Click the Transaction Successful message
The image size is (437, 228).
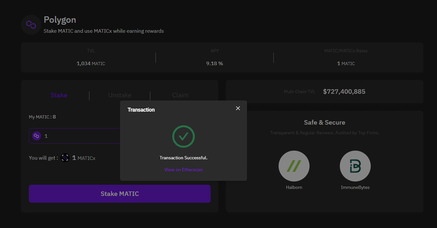184,158
